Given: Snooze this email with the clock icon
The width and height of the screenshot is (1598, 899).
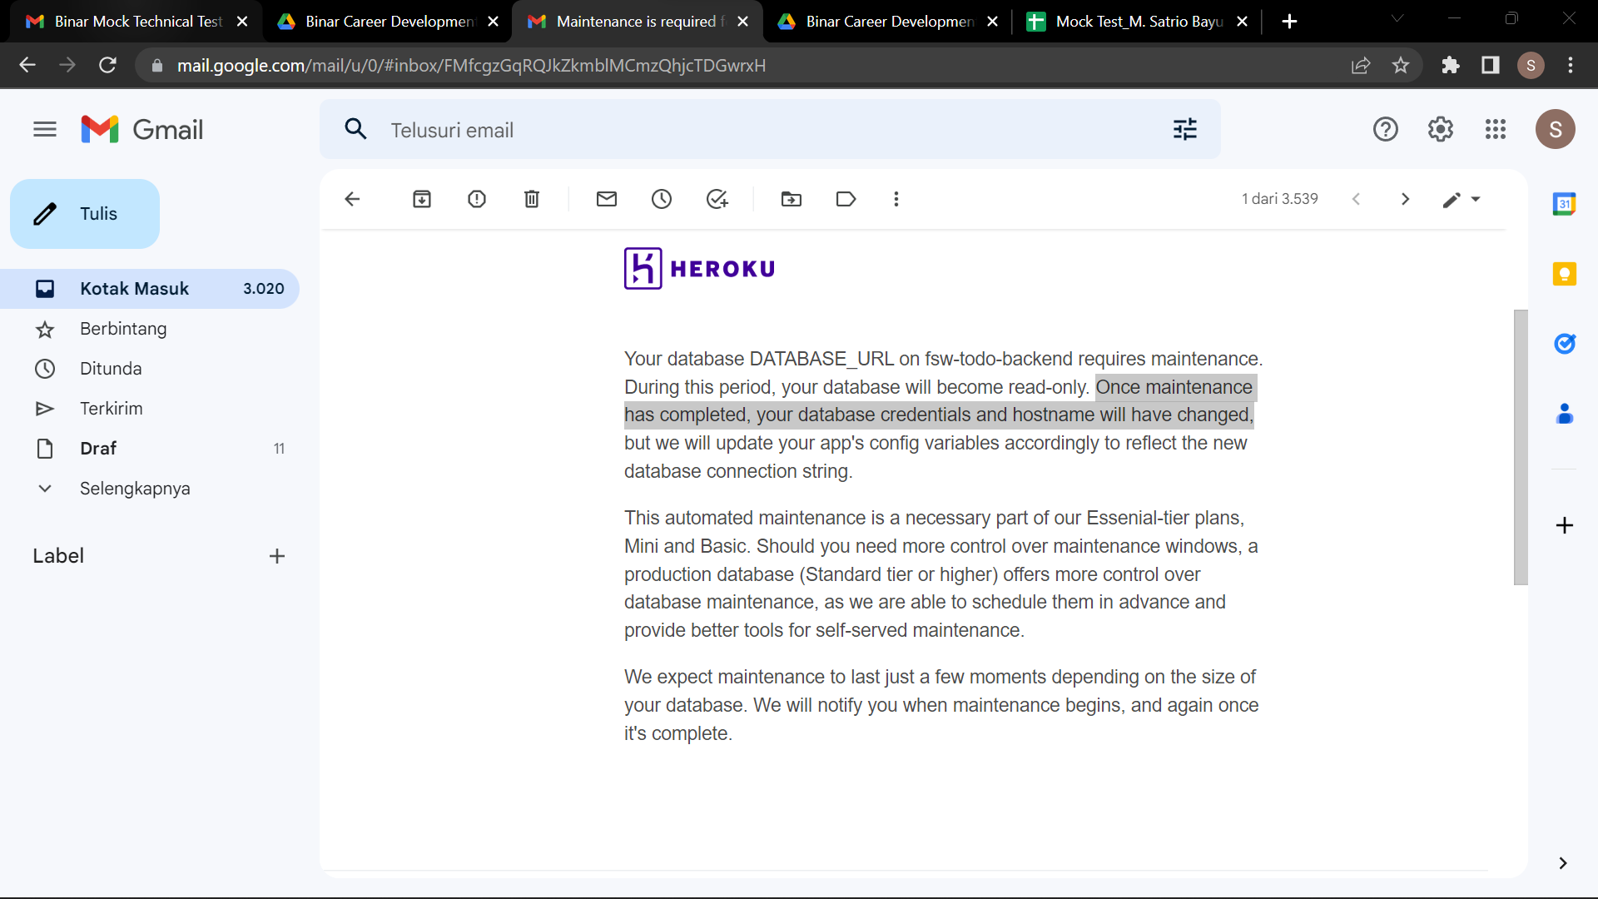Looking at the screenshot, I should [x=662, y=199].
